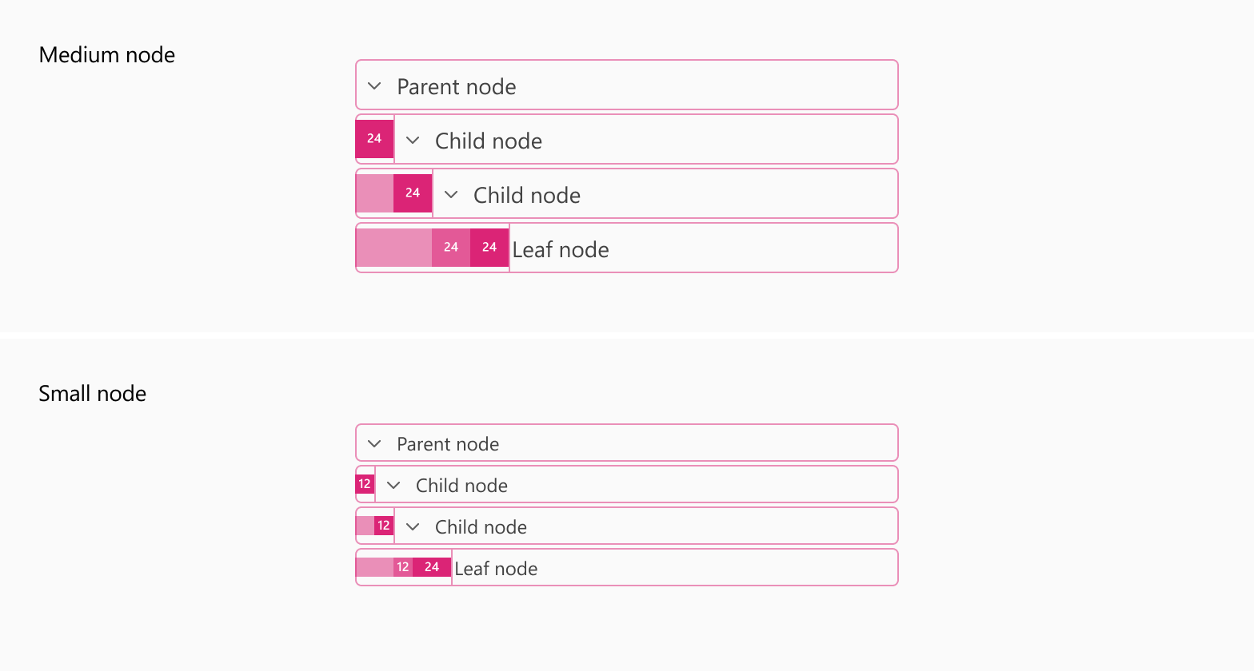Screen dimensions: 1254x671
Task: Collapse the Small Parent node chevron
Action: click(374, 443)
